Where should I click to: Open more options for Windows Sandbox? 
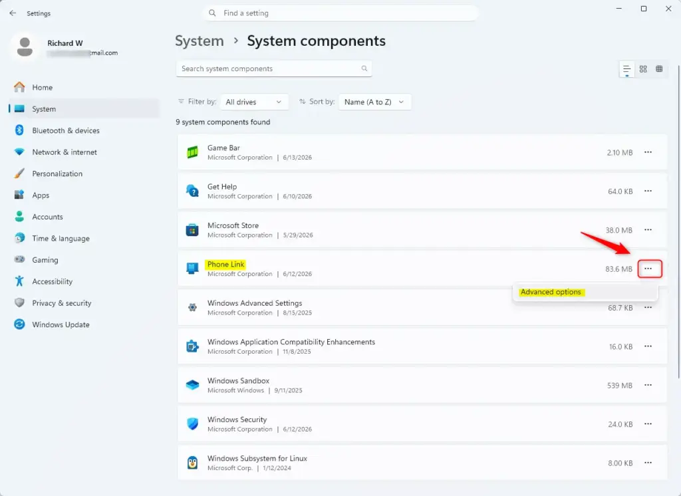(648, 385)
